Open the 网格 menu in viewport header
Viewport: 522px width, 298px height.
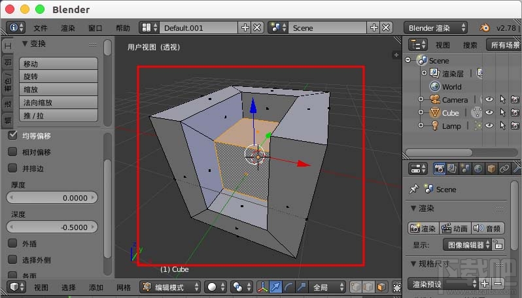point(124,288)
